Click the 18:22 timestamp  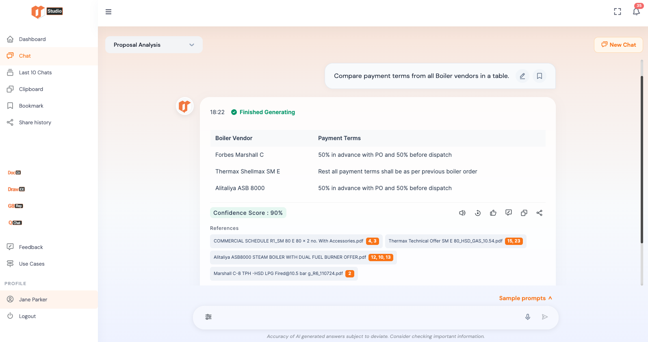pyautogui.click(x=217, y=112)
